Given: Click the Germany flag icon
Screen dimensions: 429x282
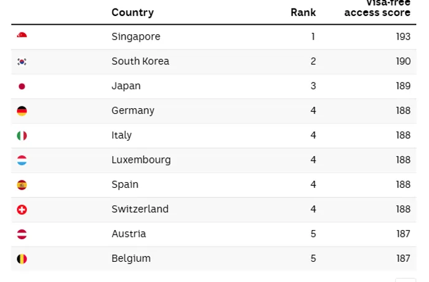Looking at the screenshot, I should tap(22, 111).
